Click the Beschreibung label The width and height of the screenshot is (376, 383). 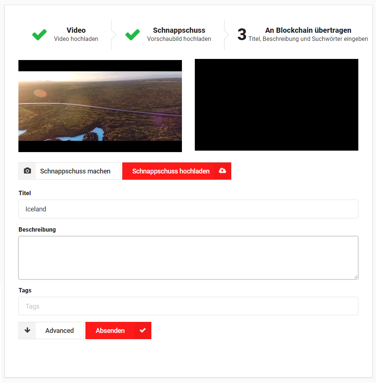37,229
